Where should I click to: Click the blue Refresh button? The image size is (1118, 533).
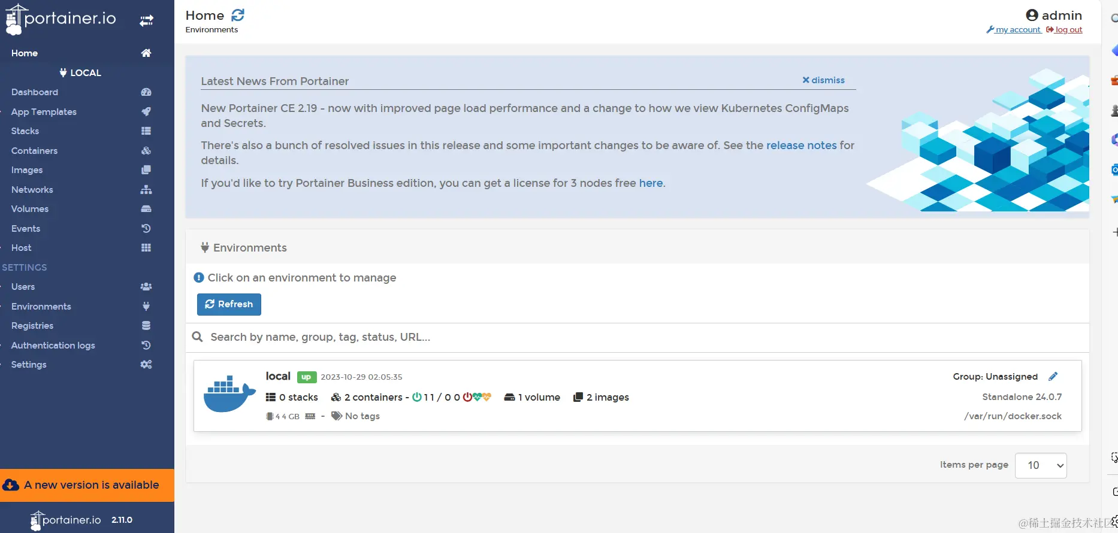(229, 304)
